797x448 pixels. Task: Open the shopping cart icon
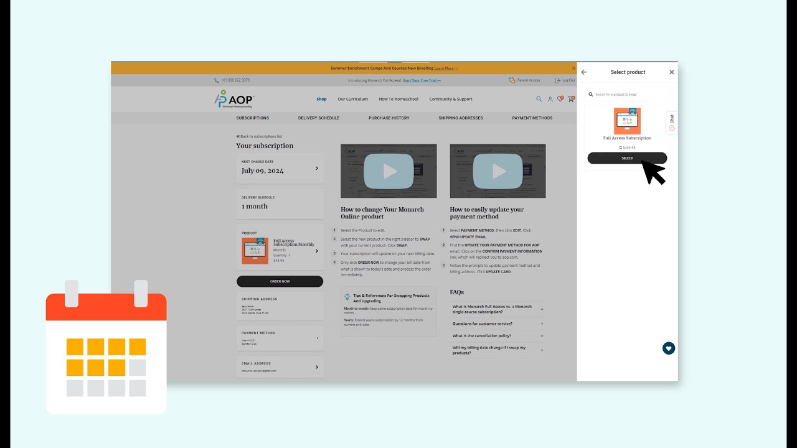[570, 98]
